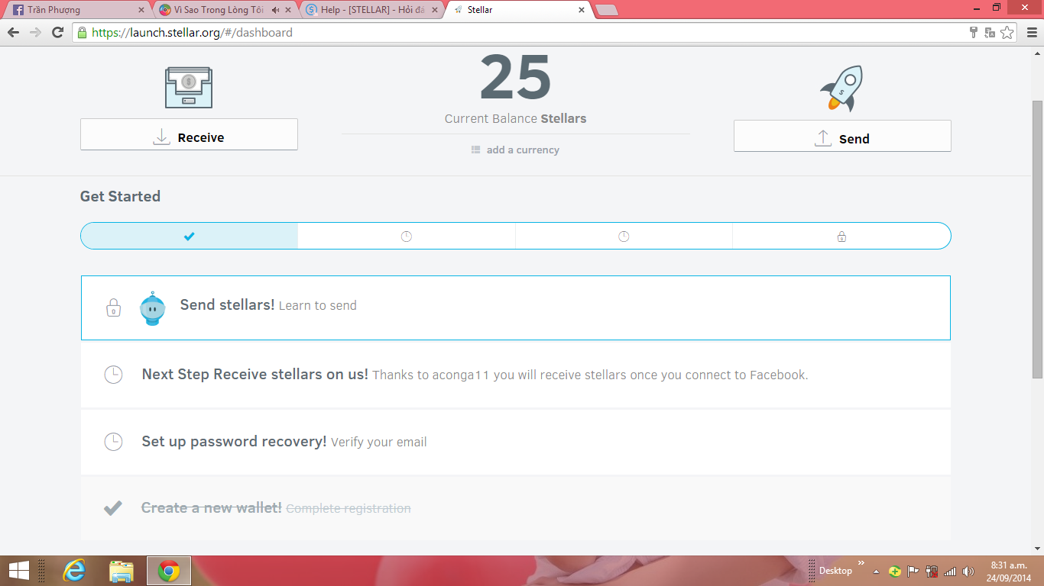Open the Receive stellars on us! step

(x=516, y=375)
